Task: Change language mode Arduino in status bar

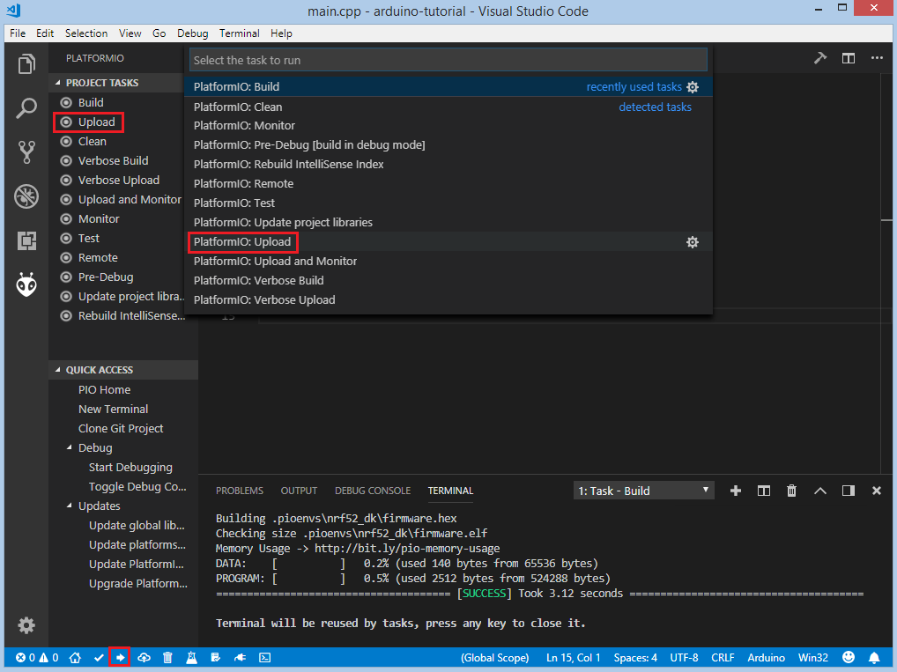Action: coord(766,658)
